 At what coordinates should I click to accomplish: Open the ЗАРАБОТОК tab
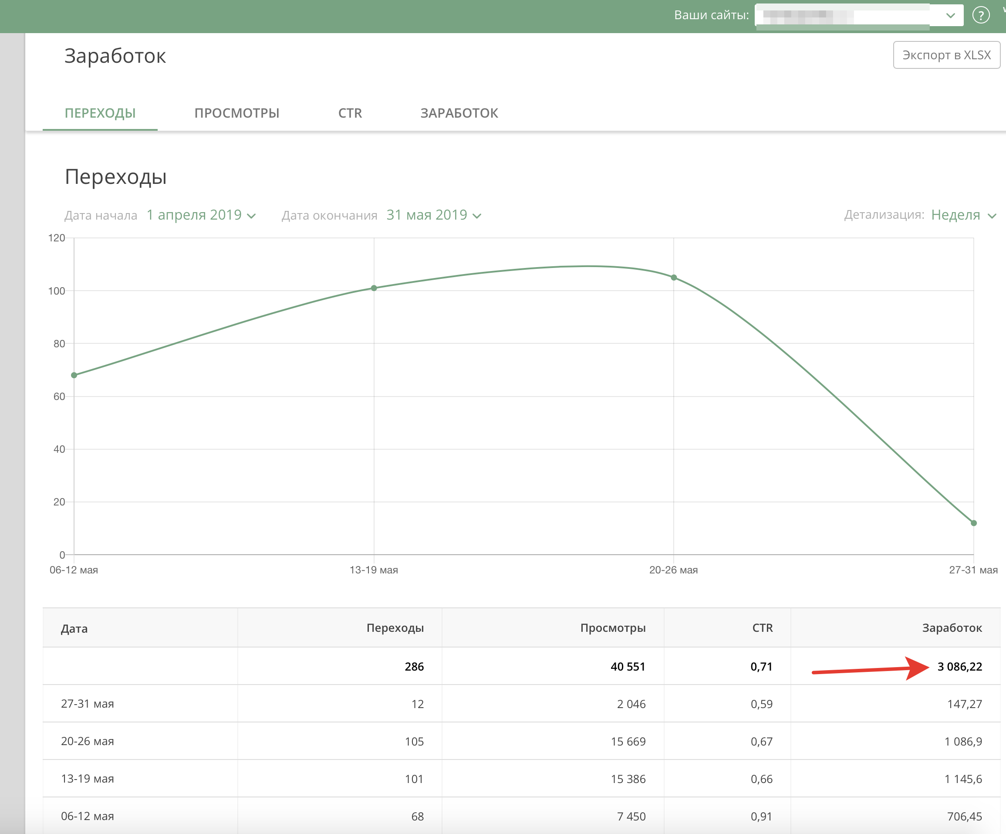(x=459, y=113)
